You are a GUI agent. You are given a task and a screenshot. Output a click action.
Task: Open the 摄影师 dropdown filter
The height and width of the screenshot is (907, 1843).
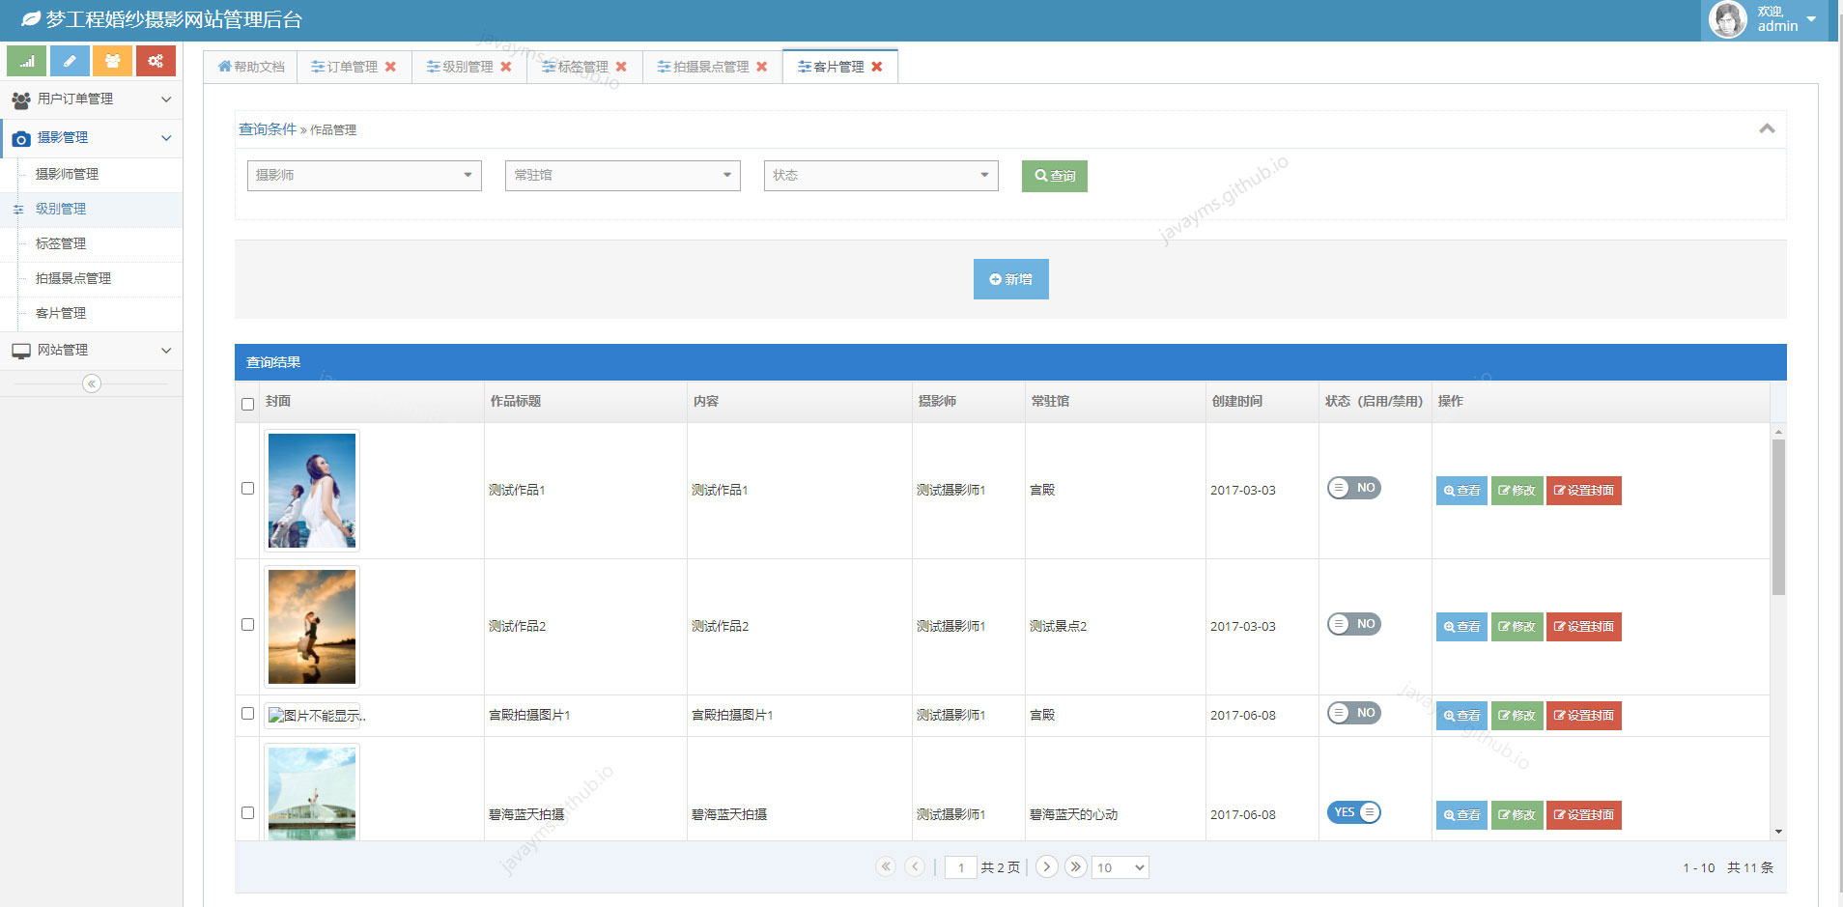364,175
